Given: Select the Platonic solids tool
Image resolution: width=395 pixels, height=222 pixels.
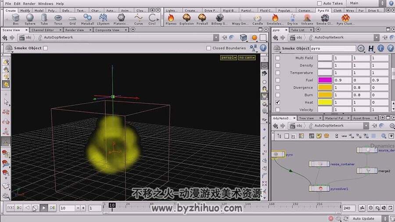Looking at the screenshot, I should click(x=121, y=19).
